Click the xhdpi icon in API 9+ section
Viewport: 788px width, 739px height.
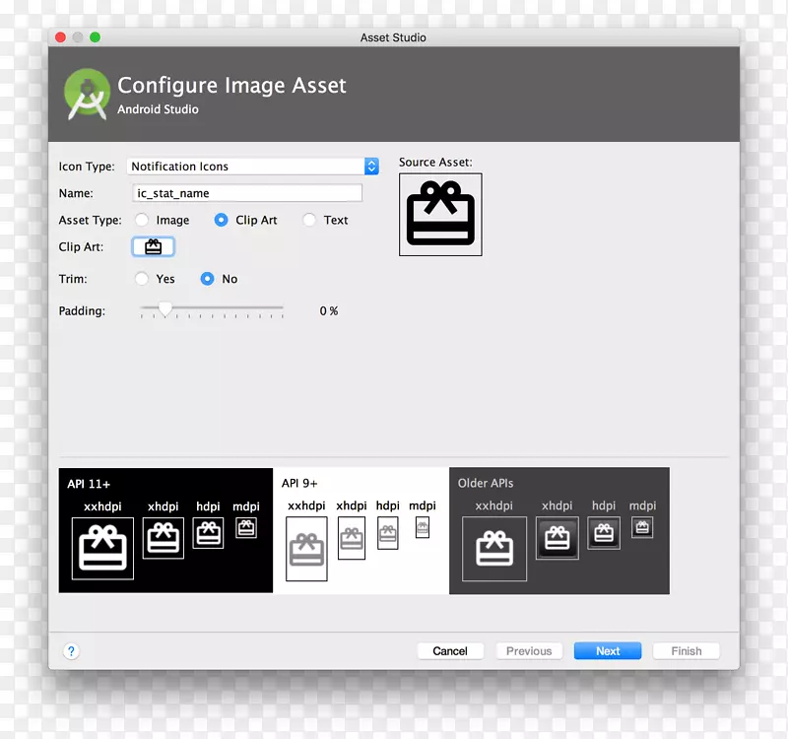tap(351, 538)
